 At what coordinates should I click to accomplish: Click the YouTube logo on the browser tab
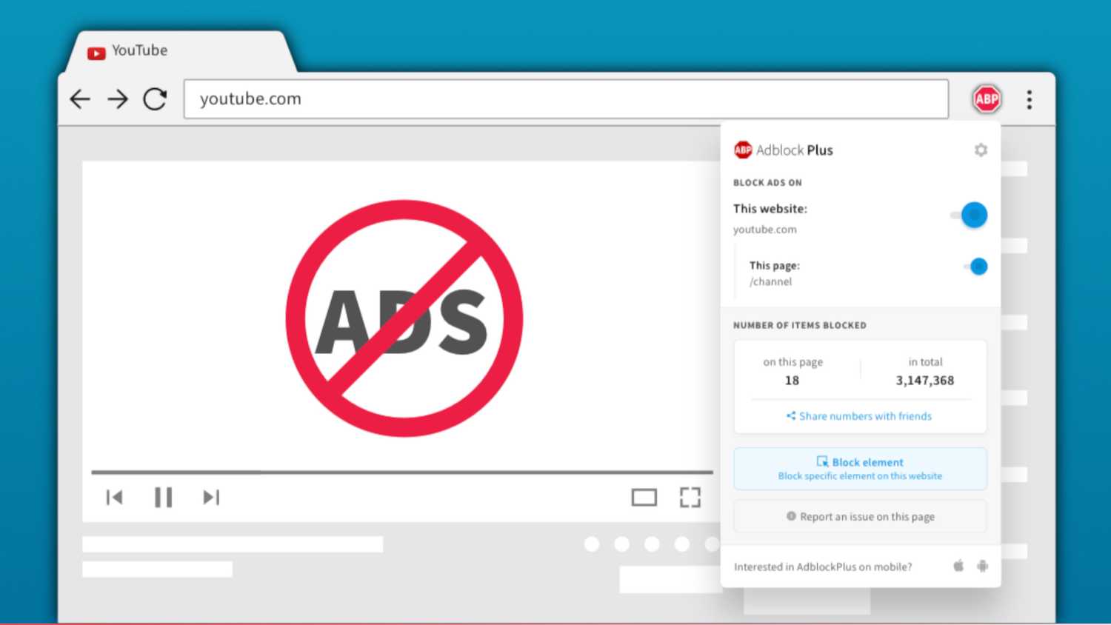(96, 52)
